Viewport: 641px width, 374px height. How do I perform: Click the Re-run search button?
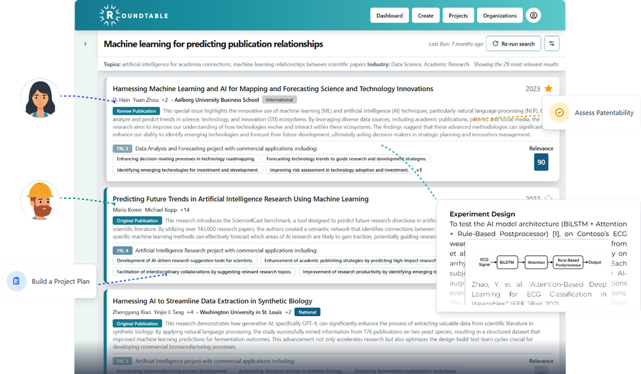click(x=513, y=43)
